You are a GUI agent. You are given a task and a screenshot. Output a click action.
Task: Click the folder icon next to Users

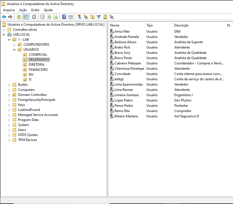point(14,130)
